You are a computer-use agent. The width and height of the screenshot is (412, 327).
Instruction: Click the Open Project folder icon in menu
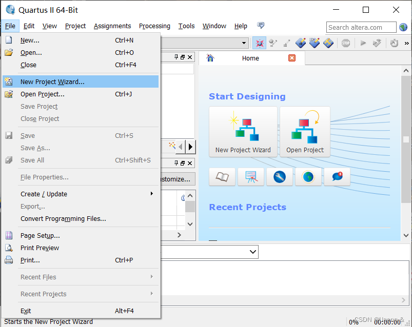click(x=9, y=94)
